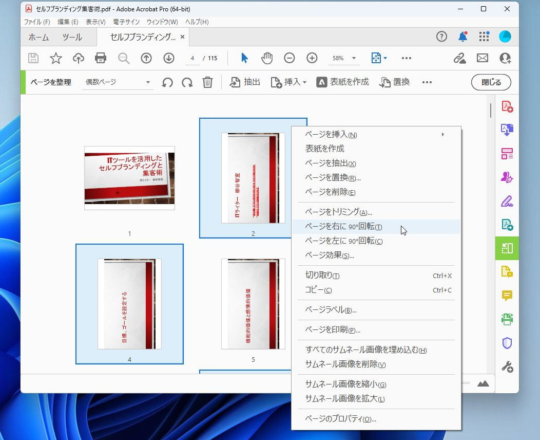Upload the file to cloud
This screenshot has height=440, width=540.
[79, 58]
